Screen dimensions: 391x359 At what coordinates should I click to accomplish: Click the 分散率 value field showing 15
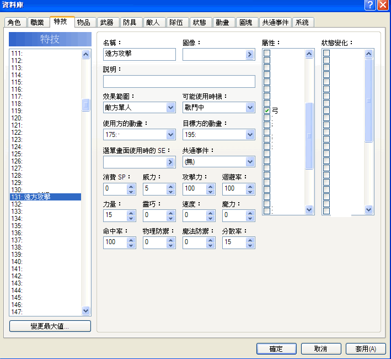pos(234,242)
